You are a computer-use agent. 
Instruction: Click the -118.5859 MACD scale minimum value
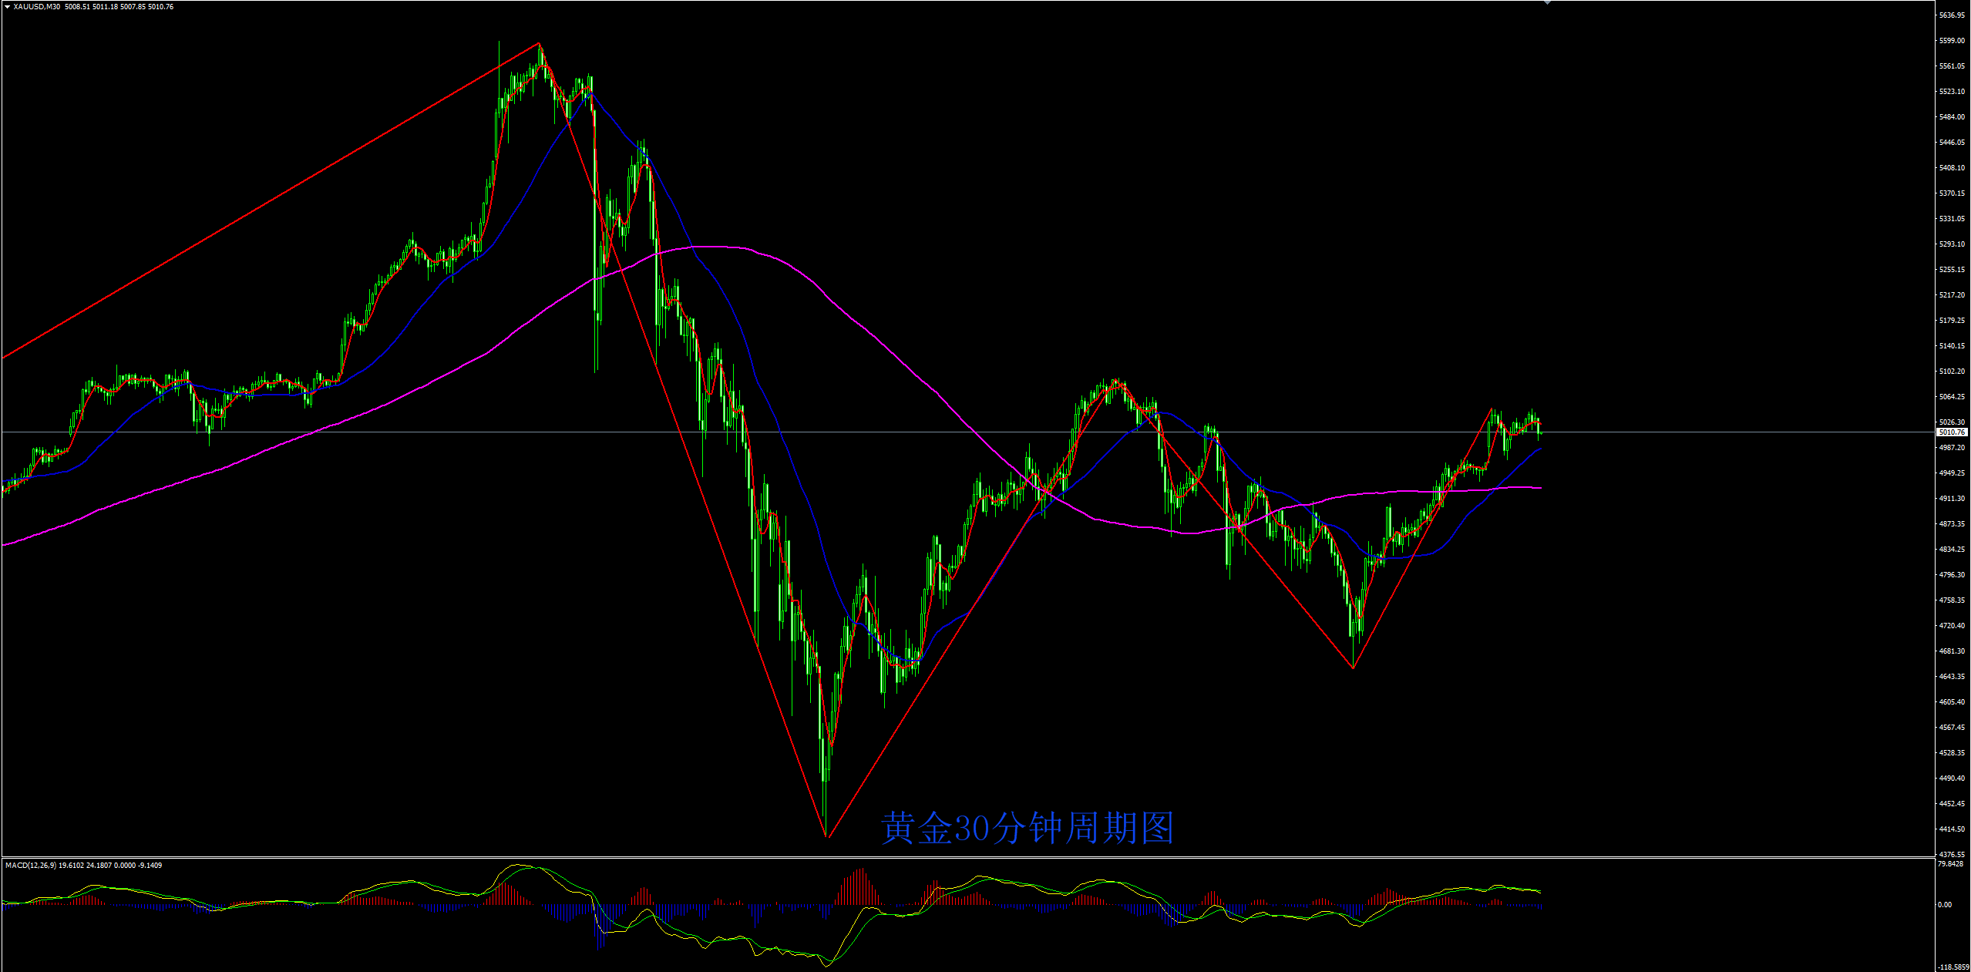click(x=1953, y=967)
